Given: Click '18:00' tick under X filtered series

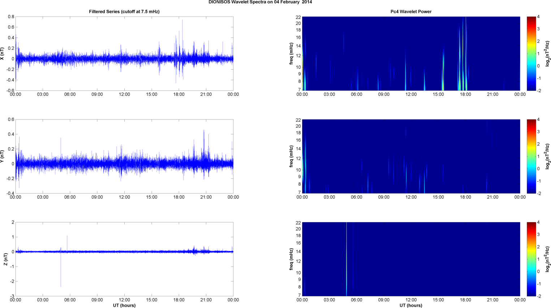Looking at the screenshot, I should 179,94.
